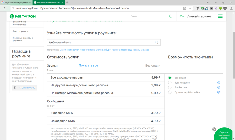Open help for Будь как дома option
Screen dimensions: 235x140
point(219,83)
